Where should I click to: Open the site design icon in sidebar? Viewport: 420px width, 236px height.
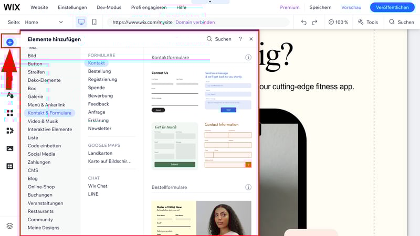click(x=10, y=95)
